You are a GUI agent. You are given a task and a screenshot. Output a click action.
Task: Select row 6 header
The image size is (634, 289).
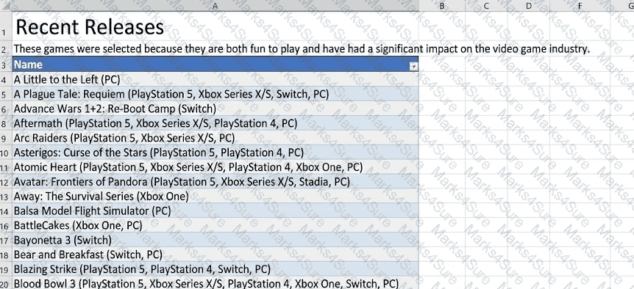(6, 109)
